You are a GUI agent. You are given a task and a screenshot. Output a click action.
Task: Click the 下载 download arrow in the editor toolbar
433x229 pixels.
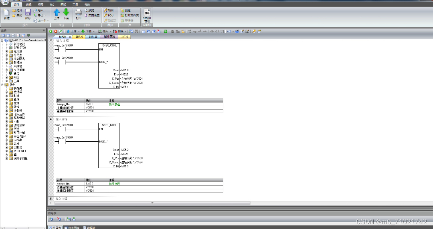83,32
